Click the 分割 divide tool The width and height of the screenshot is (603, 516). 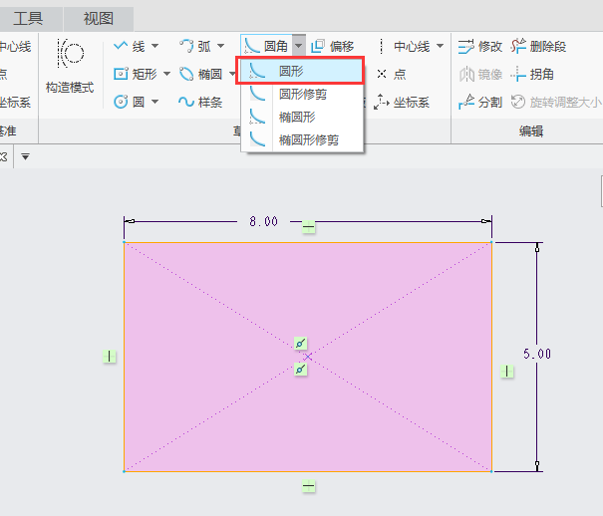(x=480, y=103)
